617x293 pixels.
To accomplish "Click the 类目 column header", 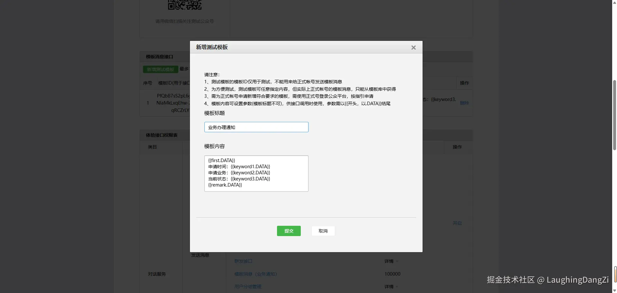I will click(x=152, y=147).
